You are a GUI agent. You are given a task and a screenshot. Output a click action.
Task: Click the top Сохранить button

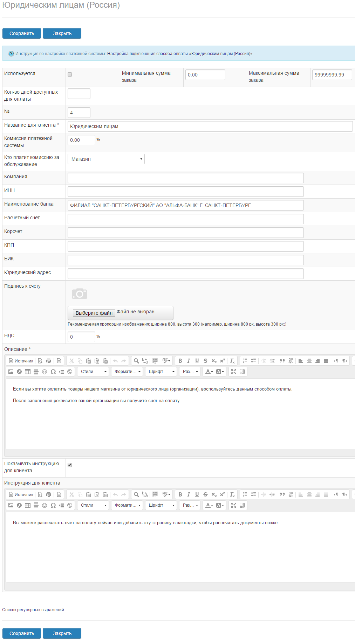[22, 33]
